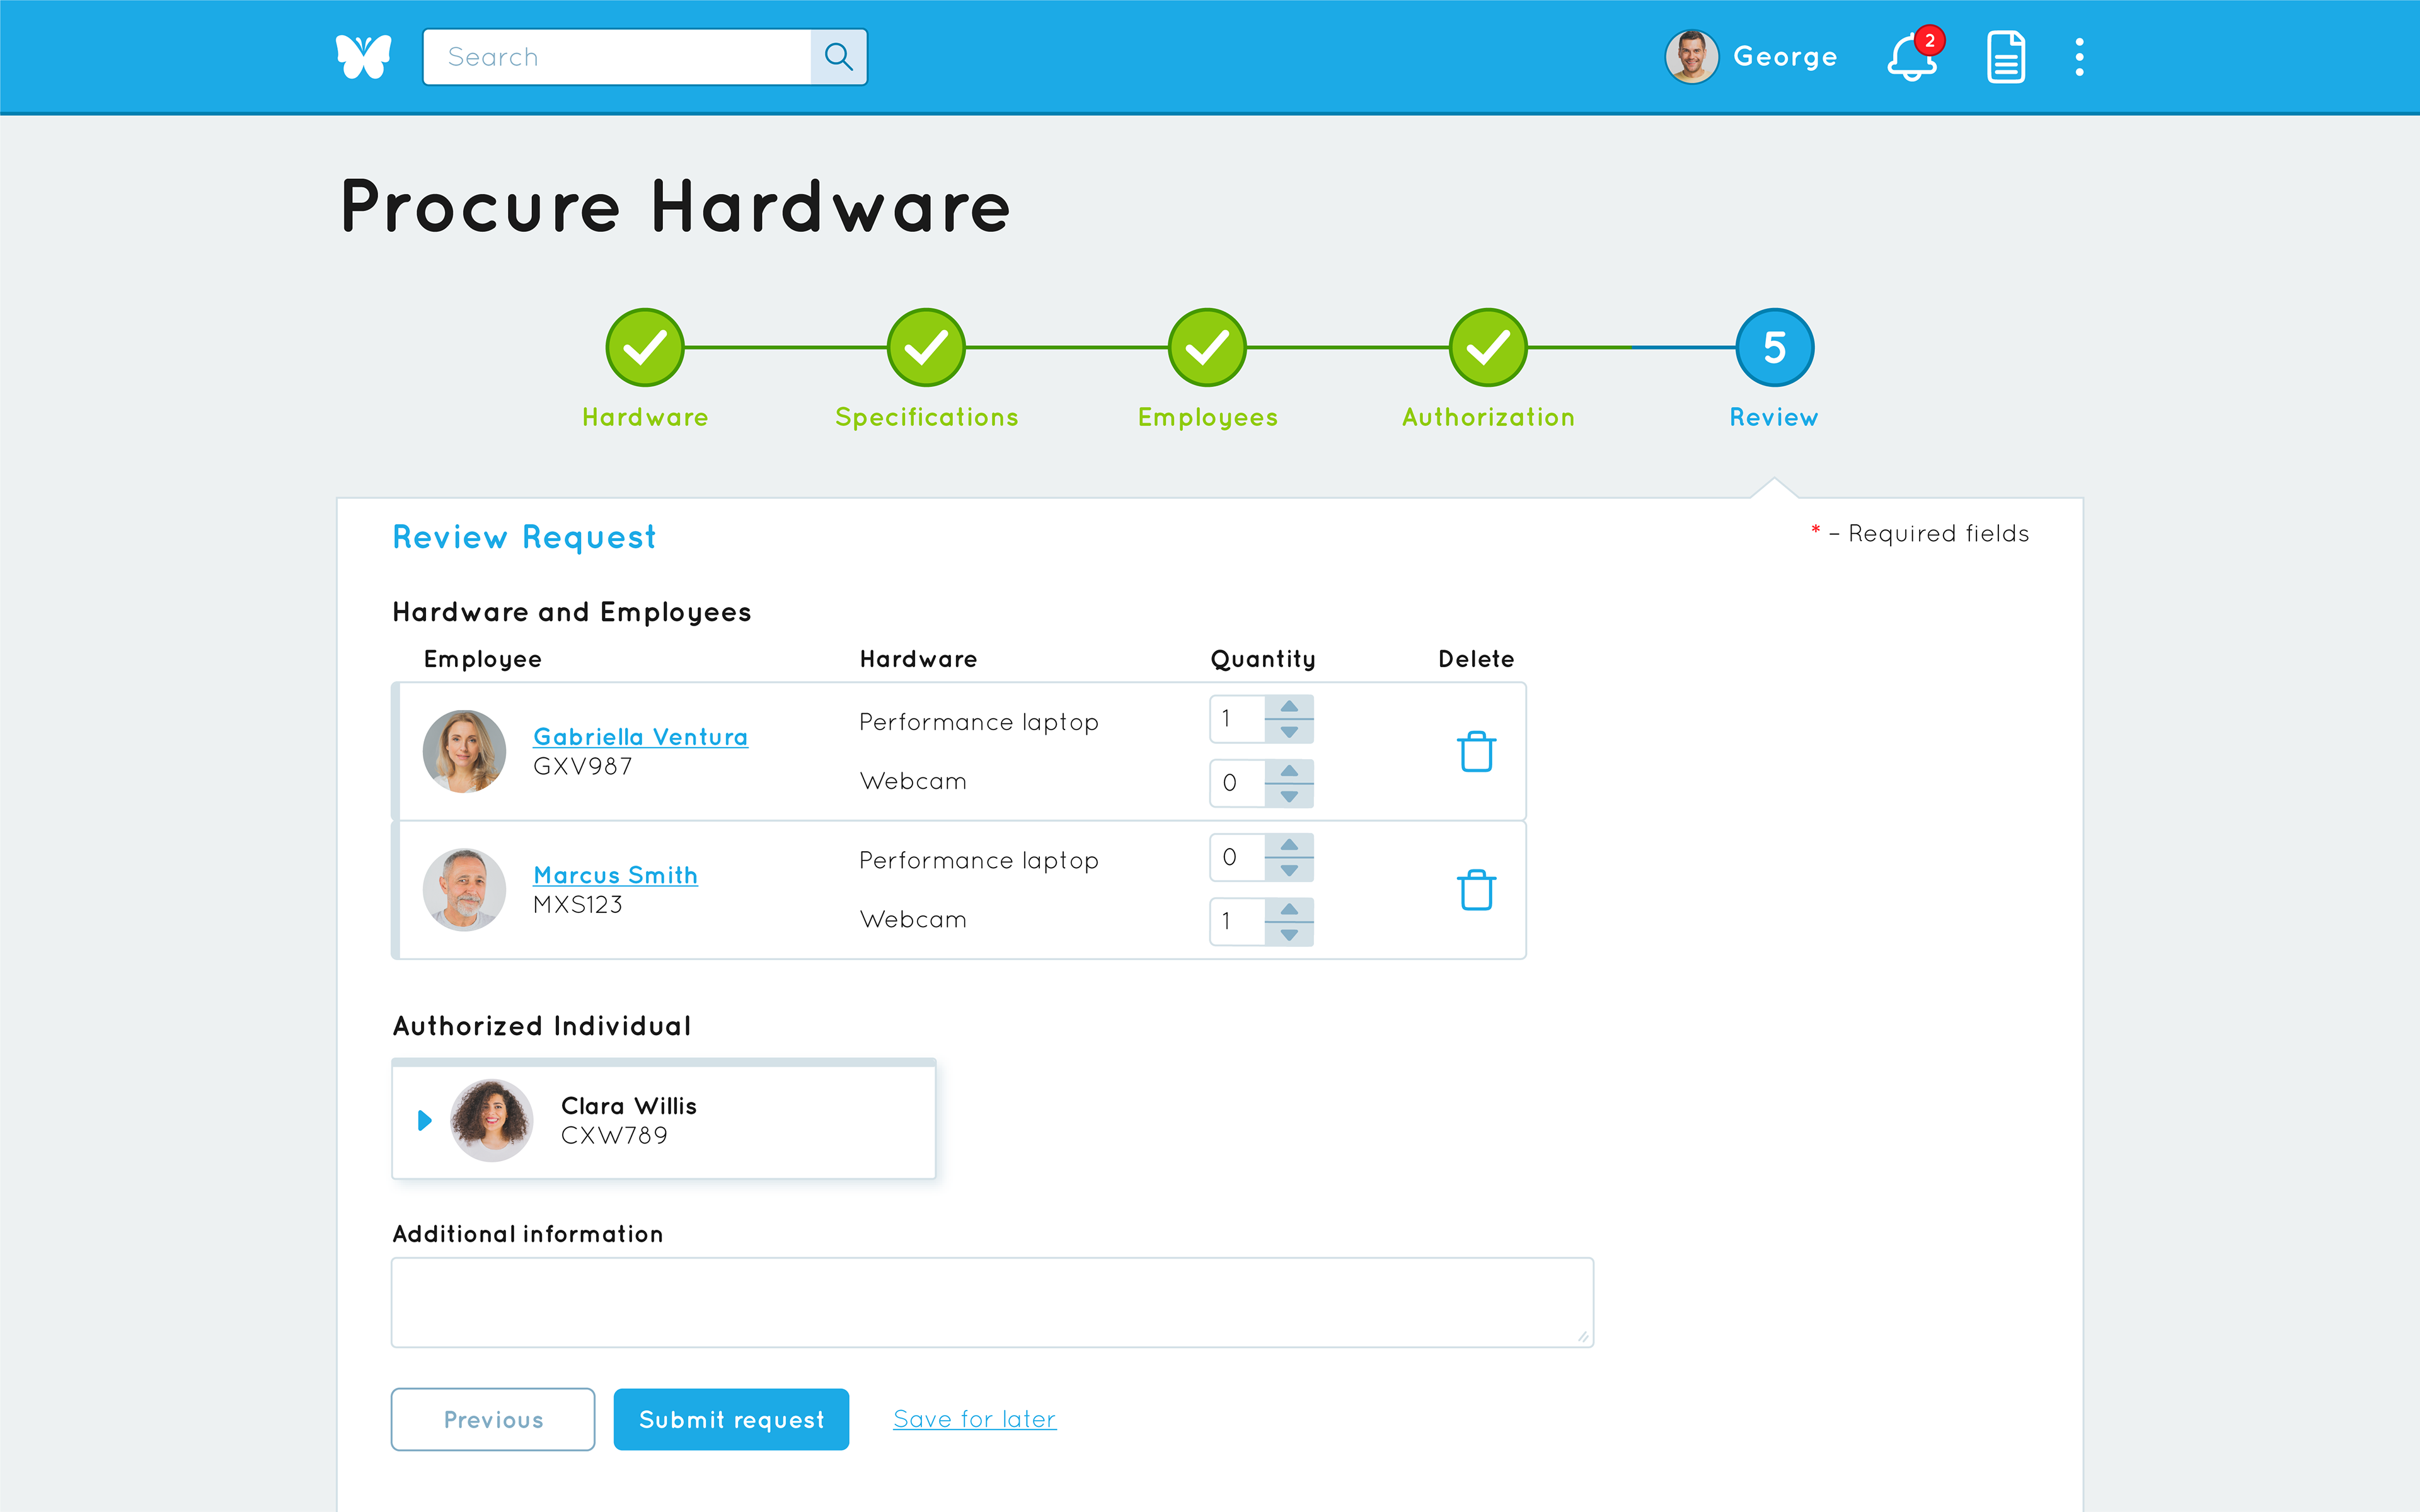
Task: Click the Authorization step label
Action: (1488, 417)
